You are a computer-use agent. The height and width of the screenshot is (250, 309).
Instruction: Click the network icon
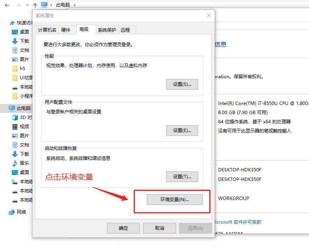(x=11, y=212)
